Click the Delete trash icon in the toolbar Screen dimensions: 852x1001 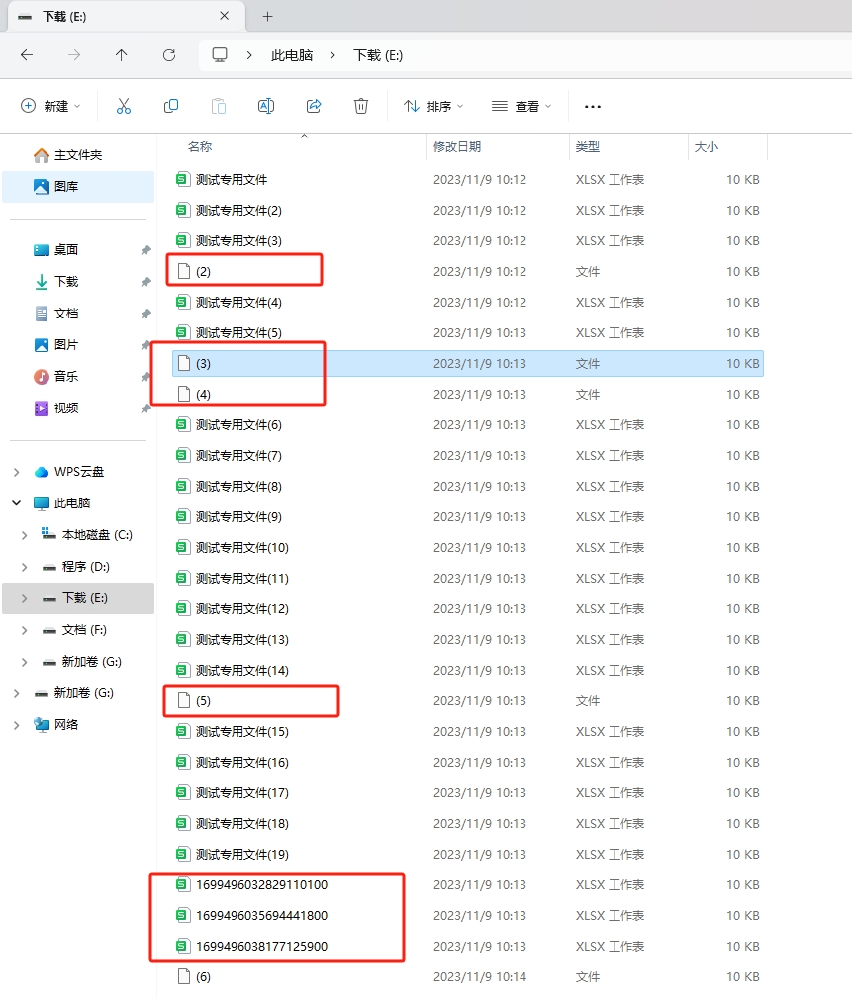[361, 106]
